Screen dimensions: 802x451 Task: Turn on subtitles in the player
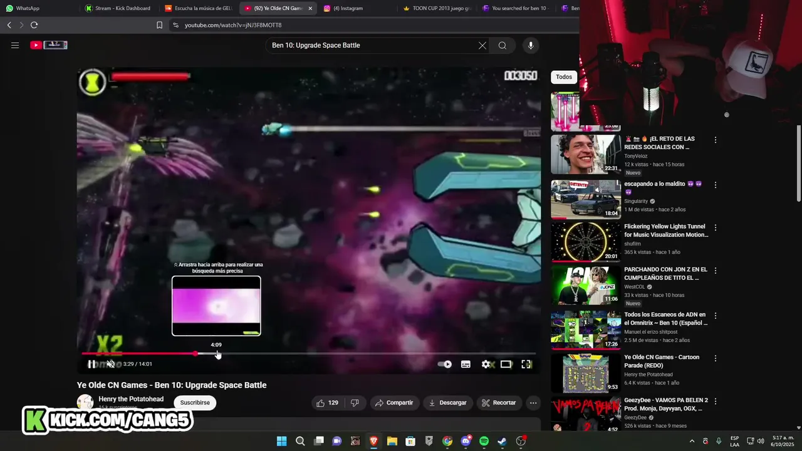pos(466,364)
